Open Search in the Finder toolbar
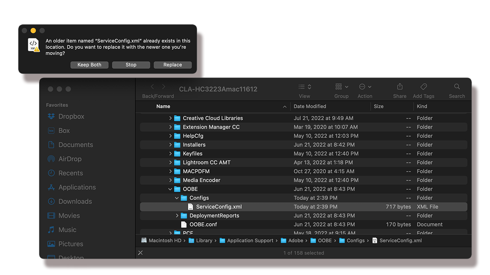Viewport: 490px width, 275px height. (457, 86)
